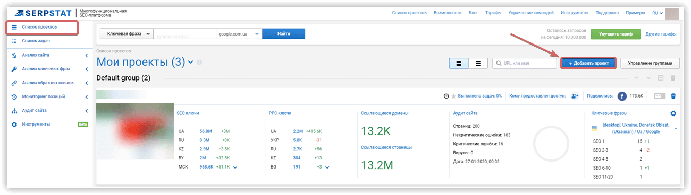This screenshot has width=691, height=195.
Task: Open Инструменты in top navigation
Action: coord(574,12)
